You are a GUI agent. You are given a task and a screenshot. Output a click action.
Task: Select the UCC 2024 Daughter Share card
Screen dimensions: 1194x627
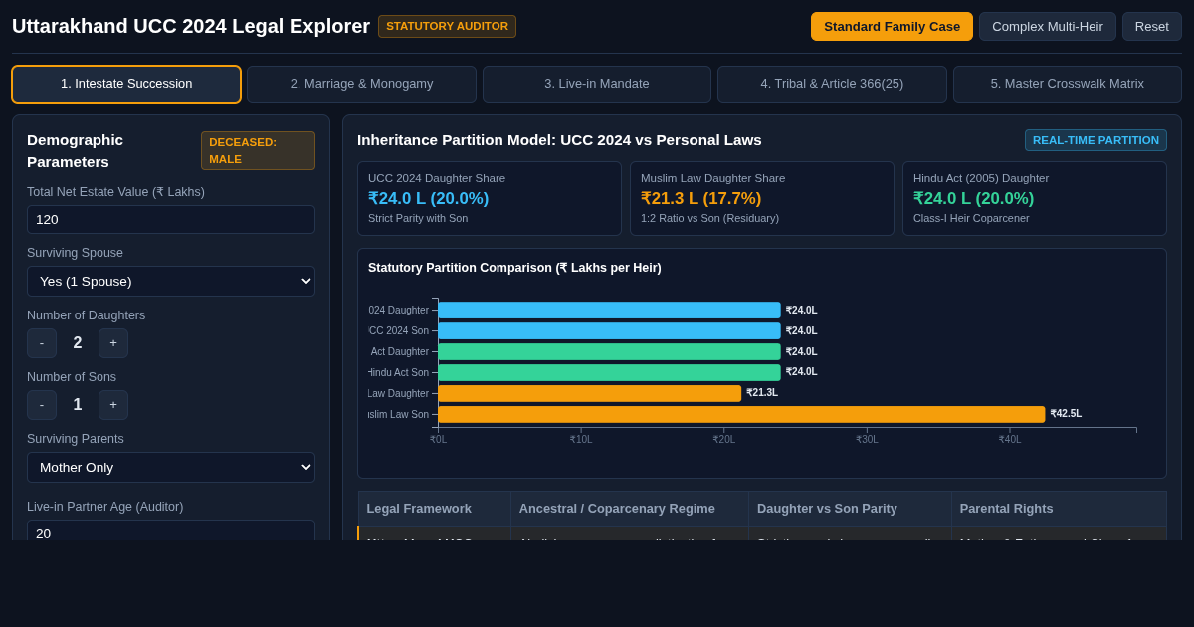tap(490, 199)
